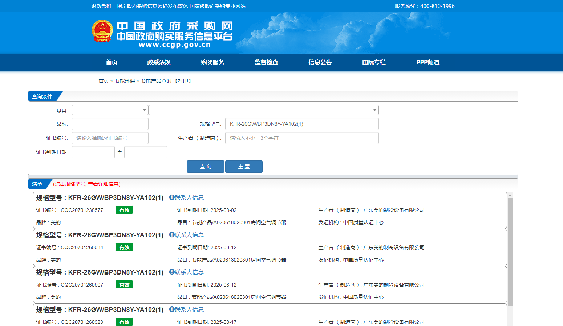Open 国际专栏 navigation menu
The image size is (563, 326).
[x=374, y=62]
